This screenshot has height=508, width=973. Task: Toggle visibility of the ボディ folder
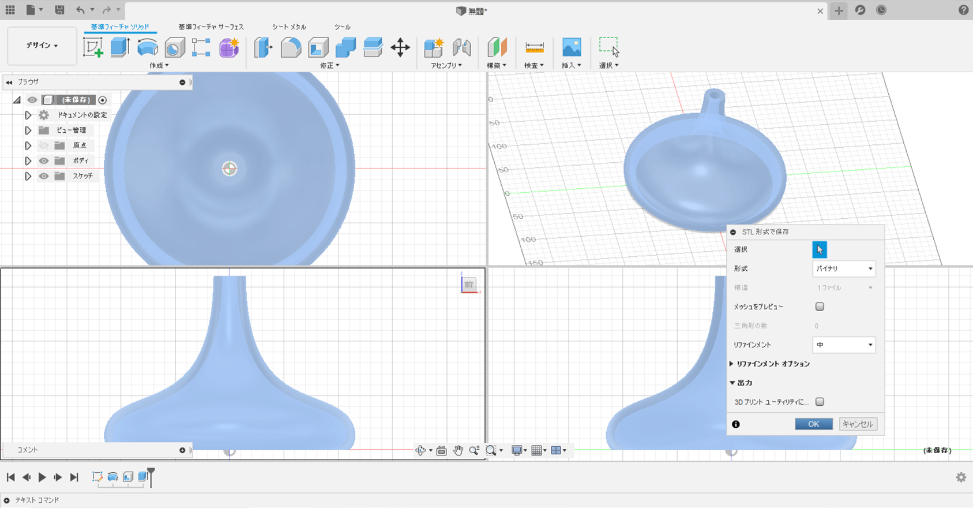coord(44,161)
